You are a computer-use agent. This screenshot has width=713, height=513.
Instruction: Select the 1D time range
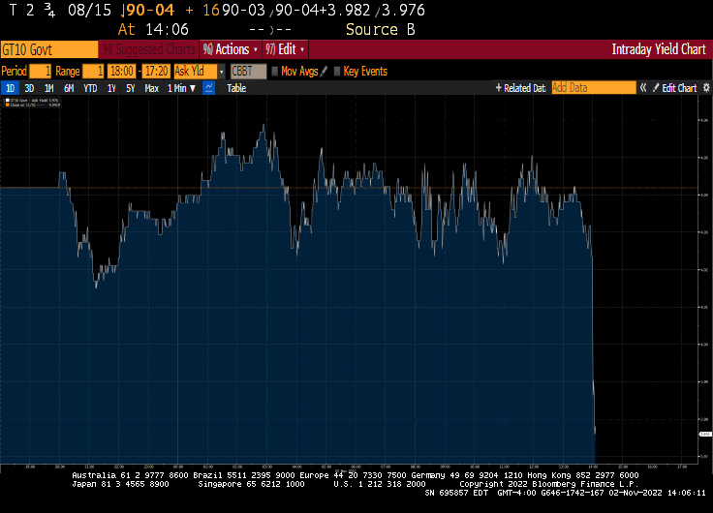(11, 88)
